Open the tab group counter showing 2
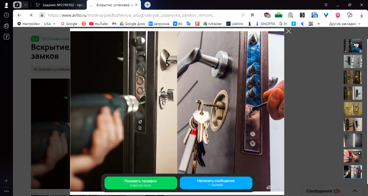This screenshot has height=196, width=368. pyautogui.click(x=18, y=5)
